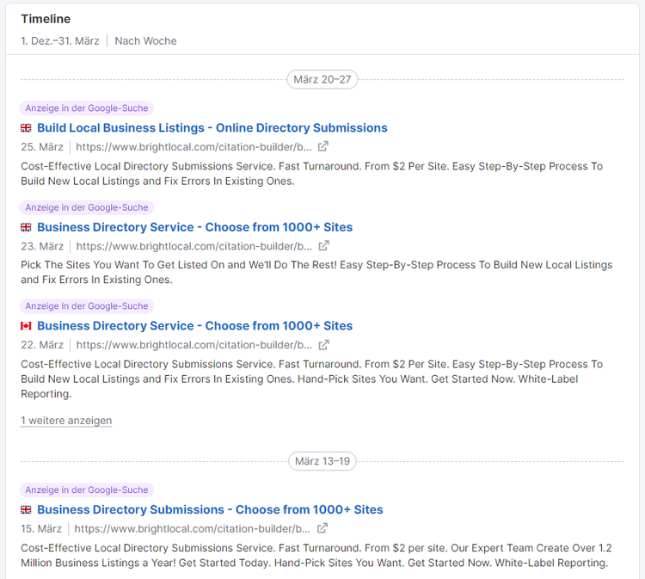
Task: Select 'März 13–19' timeline week marker
Action: coord(322,461)
